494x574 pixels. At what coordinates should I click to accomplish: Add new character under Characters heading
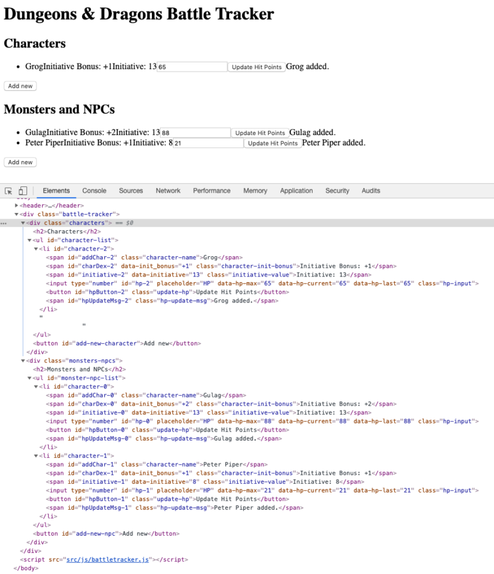tap(20, 86)
